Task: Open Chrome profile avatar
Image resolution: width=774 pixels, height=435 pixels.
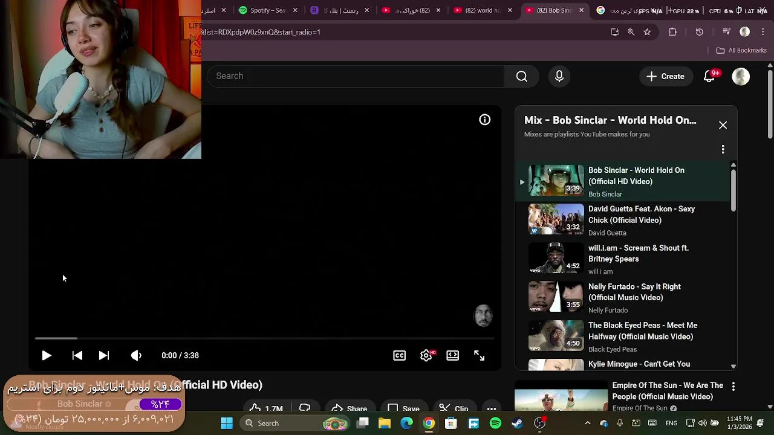Action: coord(745,32)
